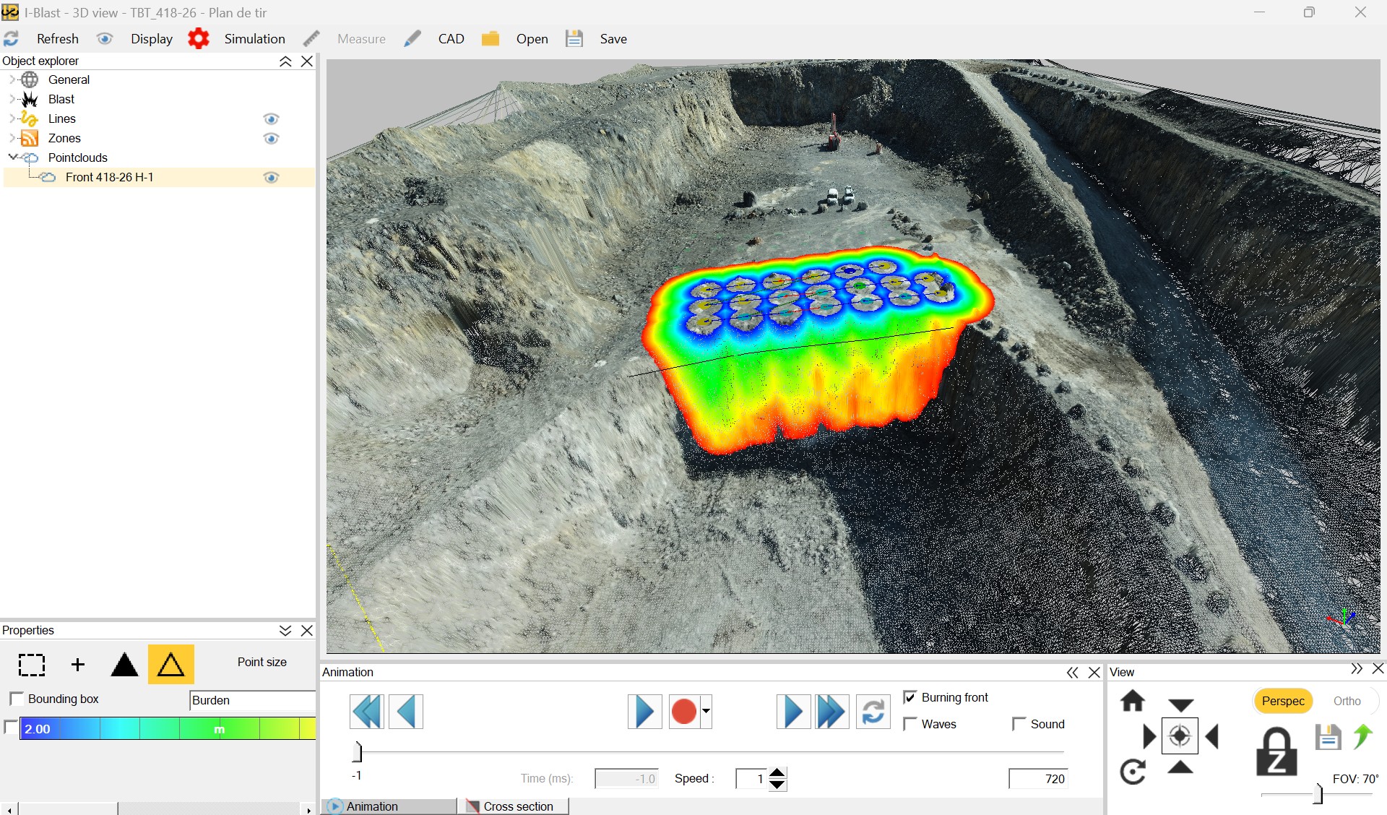The image size is (1387, 815).
Task: Collapse the Pointclouds tree node
Action: 12,158
